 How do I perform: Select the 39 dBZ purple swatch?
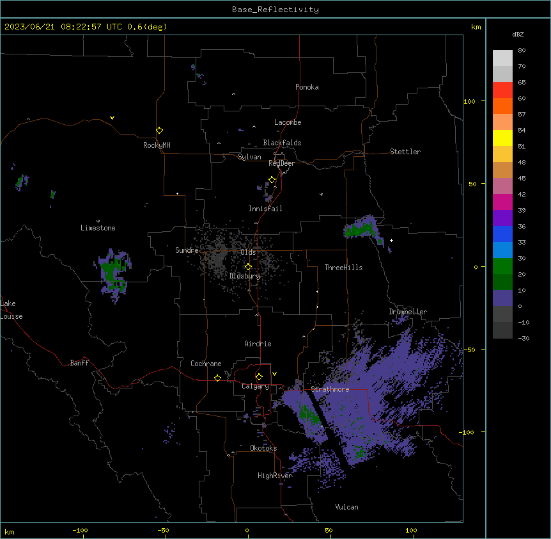coord(502,218)
